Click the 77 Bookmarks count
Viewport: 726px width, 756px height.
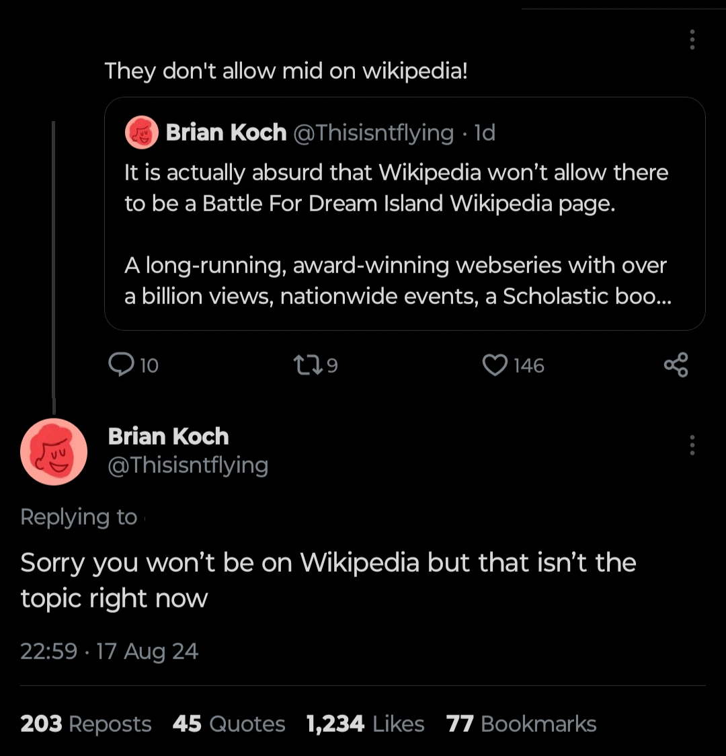pyautogui.click(x=521, y=724)
